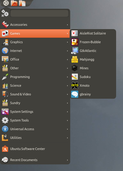This screenshot has height=171, width=123.
Task: Expand the Programming submenu arrow
Action: point(67,77)
